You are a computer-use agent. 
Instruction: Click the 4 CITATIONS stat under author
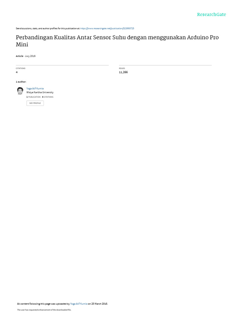coord(48,97)
